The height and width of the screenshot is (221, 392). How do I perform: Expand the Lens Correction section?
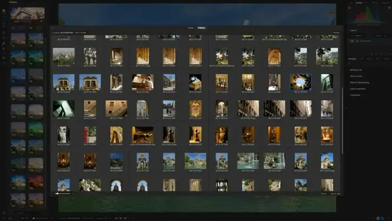(358, 89)
